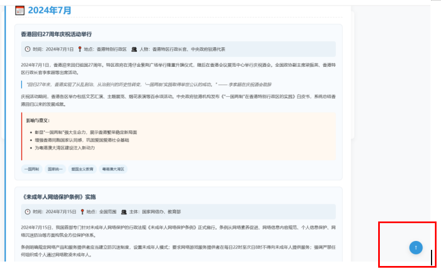Select the 一国两制 tag
The image size is (441, 271).
(32, 169)
